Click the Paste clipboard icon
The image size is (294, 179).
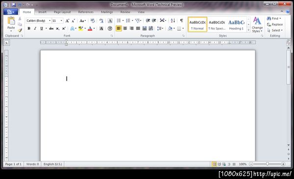pos(11,21)
